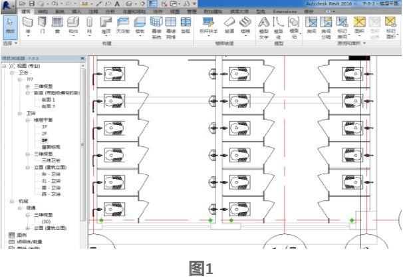This screenshot has height=280, width=403.
Task: Open the 东 - 卫浴 elevation view
Action: [51, 174]
